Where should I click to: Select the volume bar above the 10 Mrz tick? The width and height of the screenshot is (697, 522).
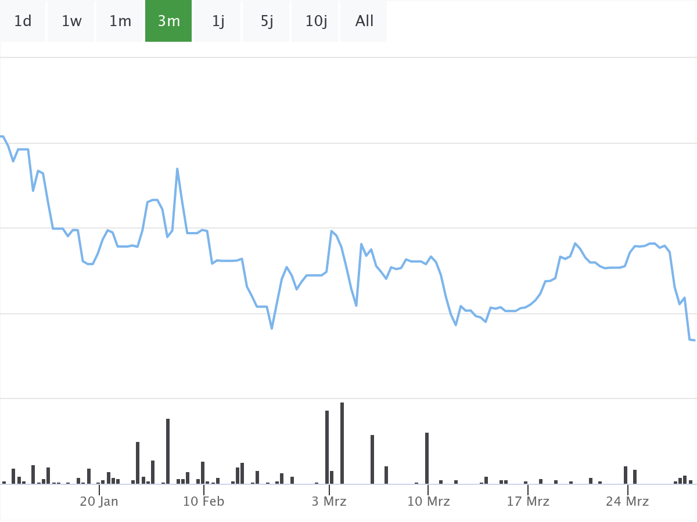click(427, 458)
